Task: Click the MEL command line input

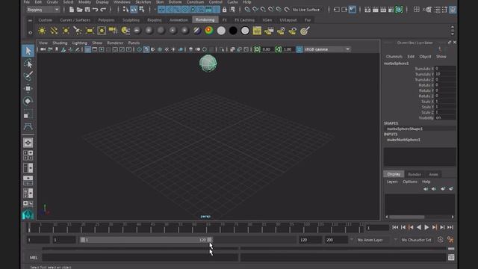Action: pos(140,258)
